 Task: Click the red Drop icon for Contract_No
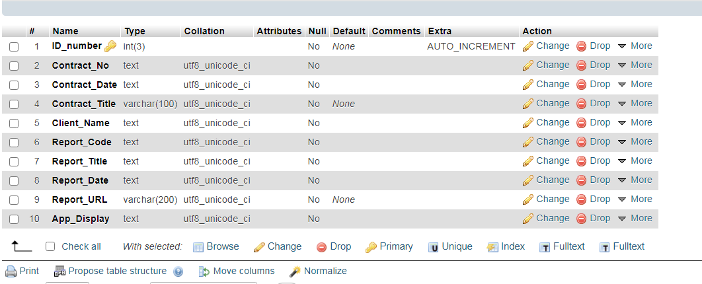(581, 65)
